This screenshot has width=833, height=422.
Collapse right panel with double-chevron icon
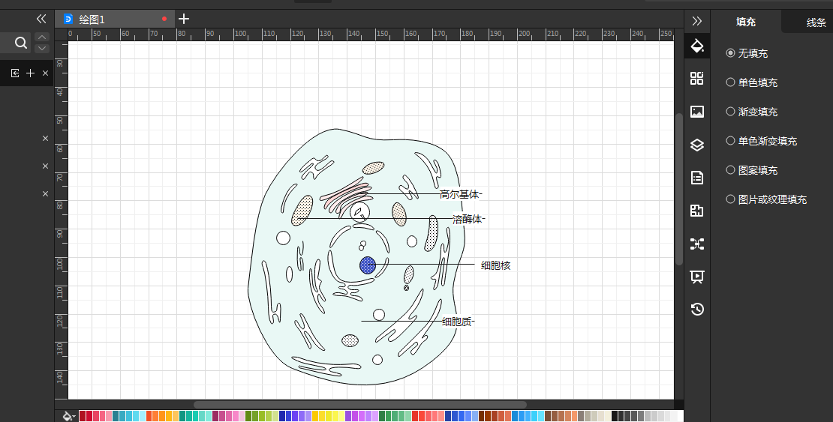pyautogui.click(x=697, y=21)
